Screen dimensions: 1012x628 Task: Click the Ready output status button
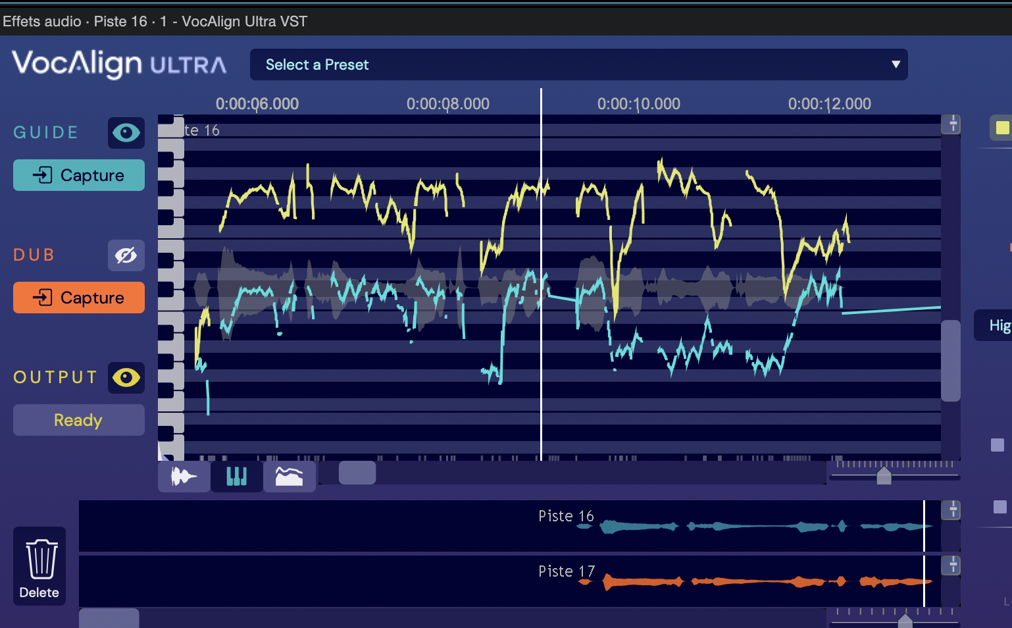click(78, 420)
